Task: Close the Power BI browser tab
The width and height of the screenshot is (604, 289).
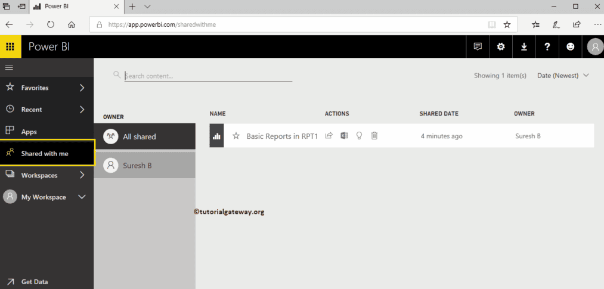Action: pos(117,7)
